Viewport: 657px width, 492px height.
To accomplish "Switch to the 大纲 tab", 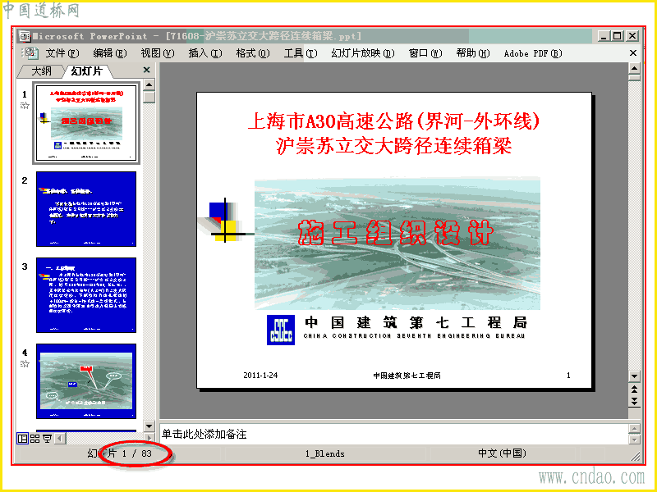I will [41, 71].
